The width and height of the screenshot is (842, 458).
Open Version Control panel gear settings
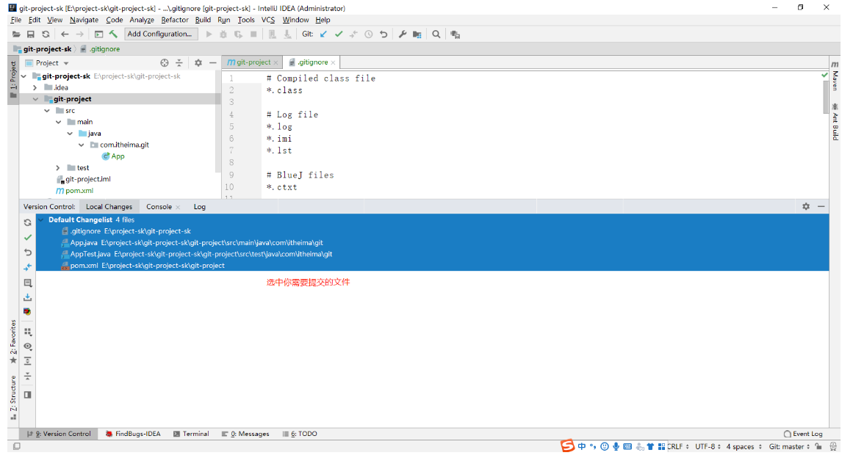pyautogui.click(x=806, y=206)
